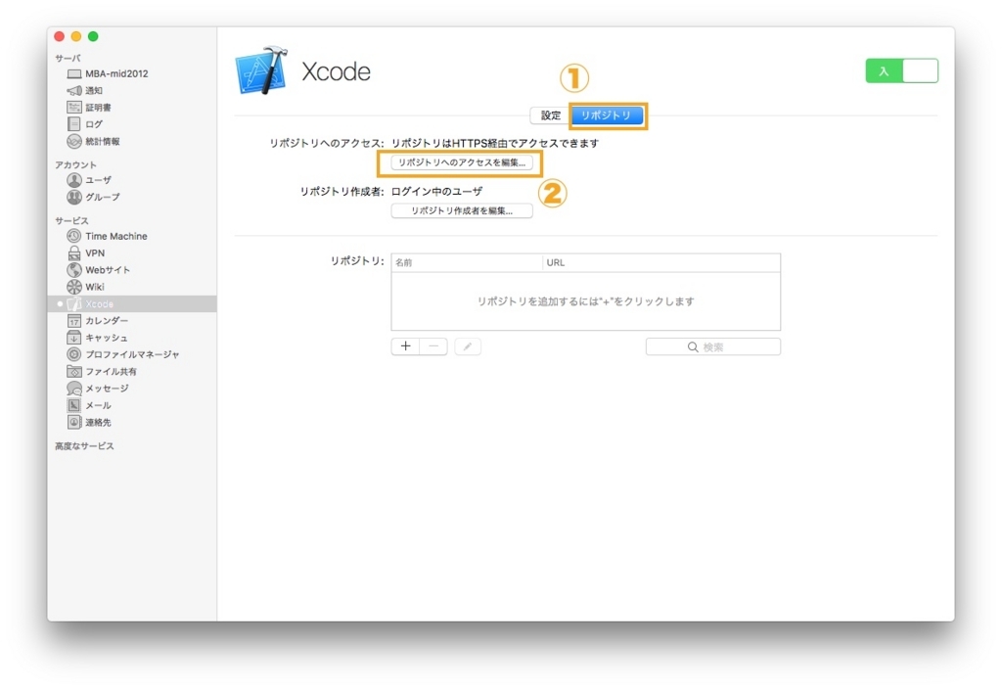1002x689 pixels.
Task: Click the 検索 search field
Action: point(713,347)
